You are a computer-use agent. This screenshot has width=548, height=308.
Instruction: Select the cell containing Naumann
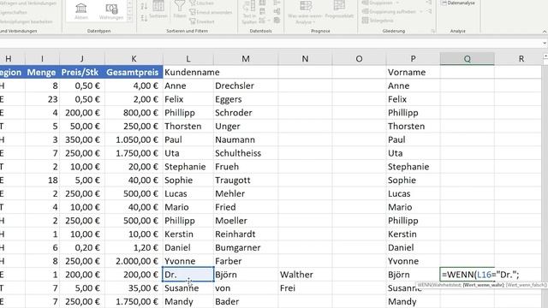[x=246, y=139]
